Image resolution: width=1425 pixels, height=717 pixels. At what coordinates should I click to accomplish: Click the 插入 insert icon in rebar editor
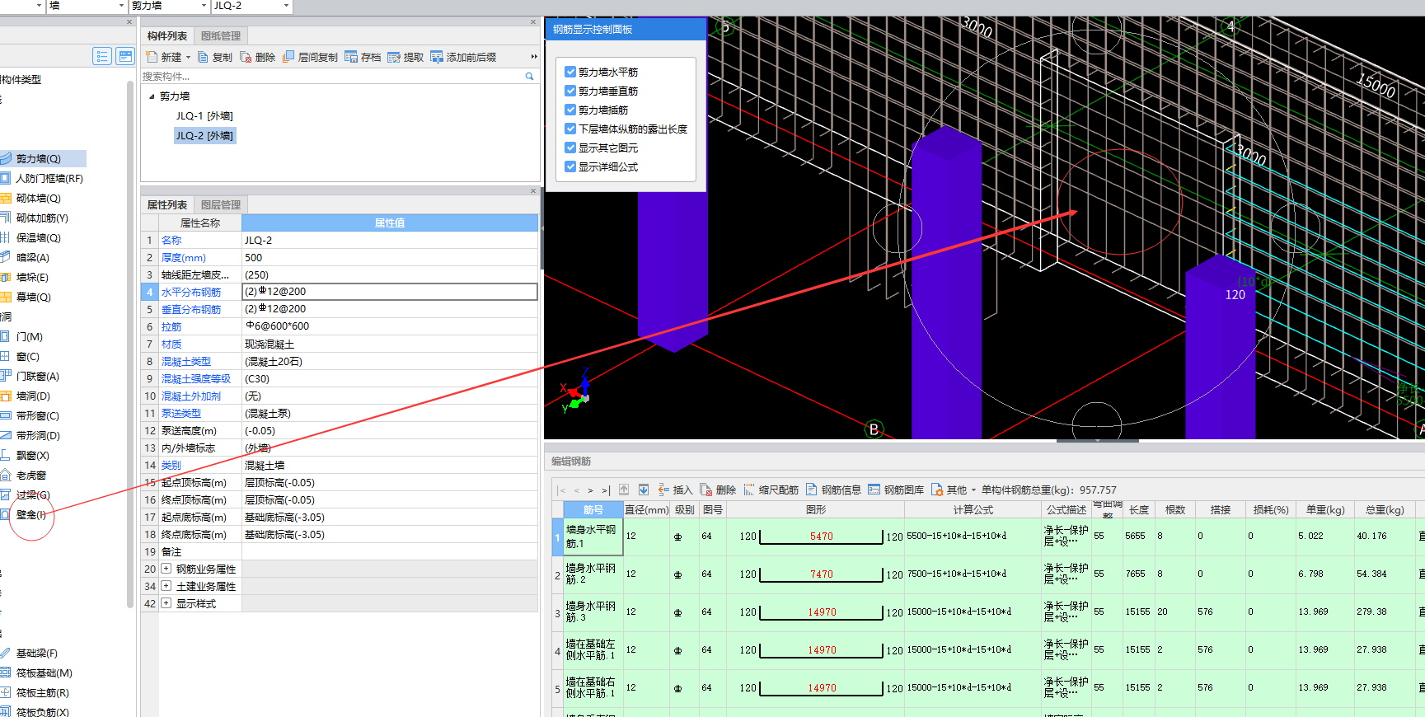663,490
